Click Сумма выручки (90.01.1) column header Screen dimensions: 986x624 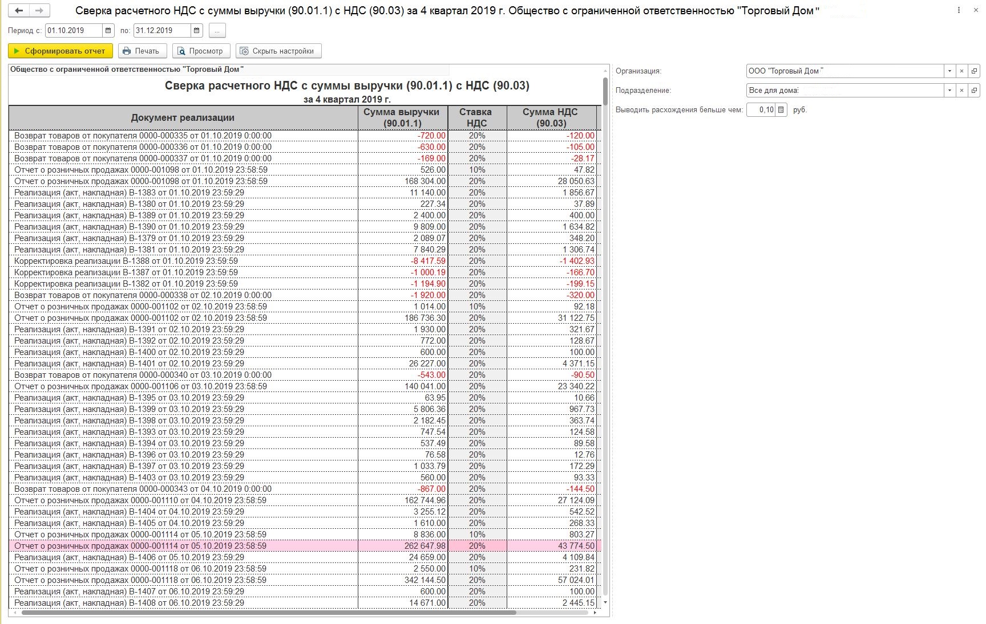tap(402, 117)
